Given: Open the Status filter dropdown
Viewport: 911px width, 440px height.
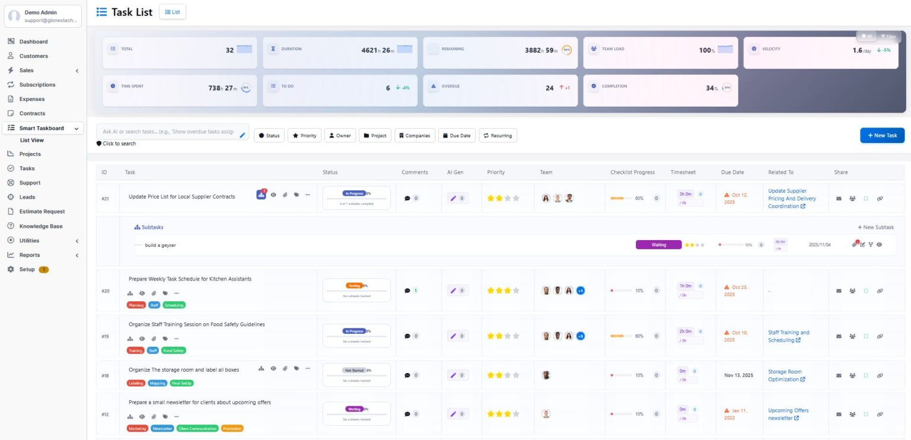Looking at the screenshot, I should [x=269, y=135].
